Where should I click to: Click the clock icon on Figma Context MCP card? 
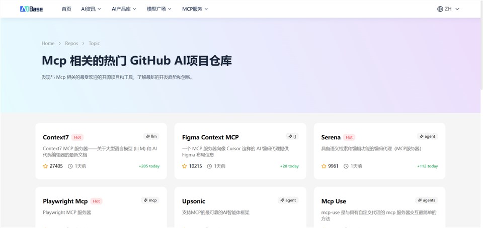[209, 166]
